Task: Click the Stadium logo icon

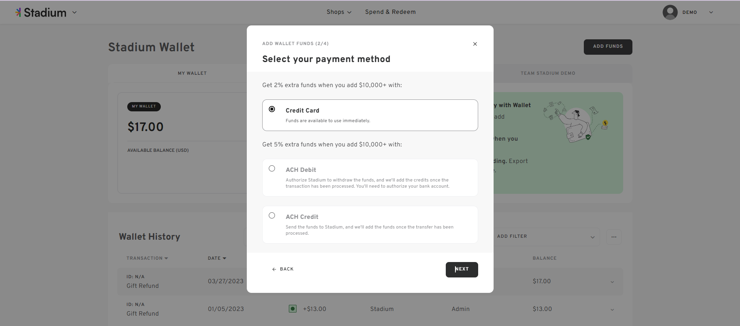Action: point(18,12)
